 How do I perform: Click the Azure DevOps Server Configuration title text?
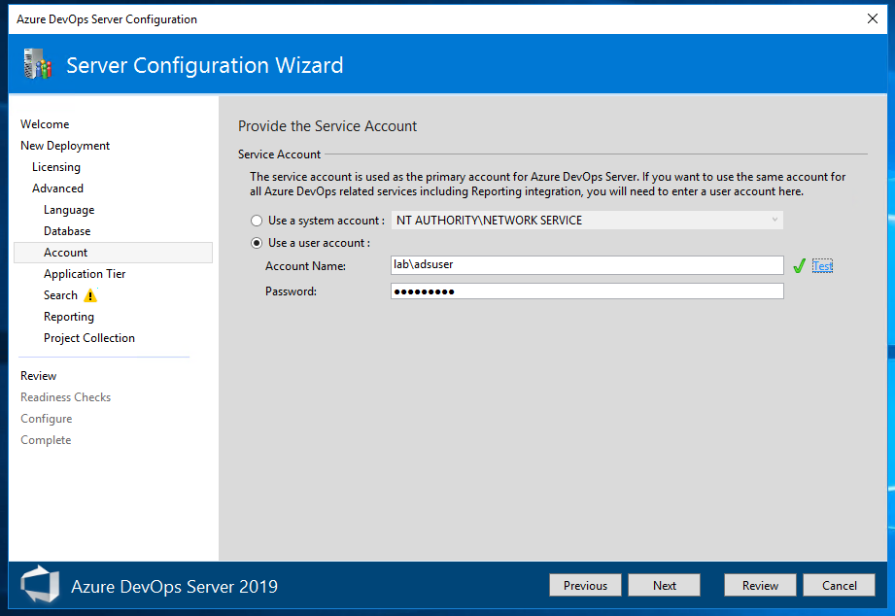pos(107,19)
